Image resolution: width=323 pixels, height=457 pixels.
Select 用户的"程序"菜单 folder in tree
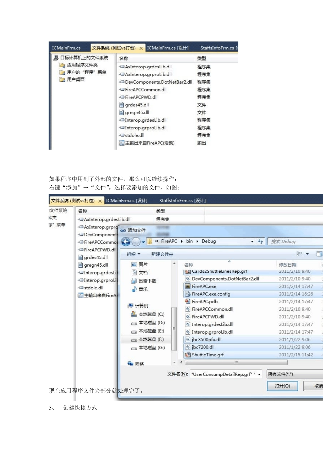pyautogui.click(x=83, y=72)
